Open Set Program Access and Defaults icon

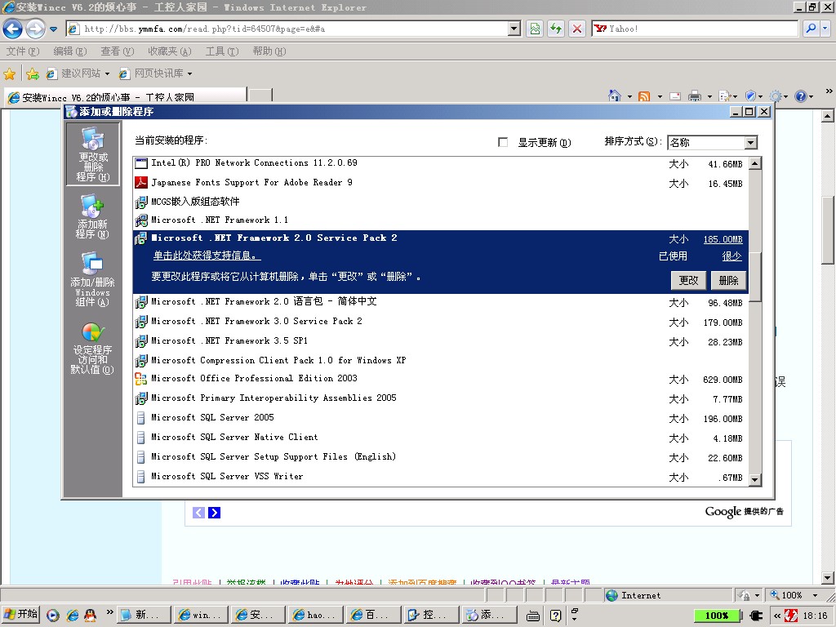91,347
